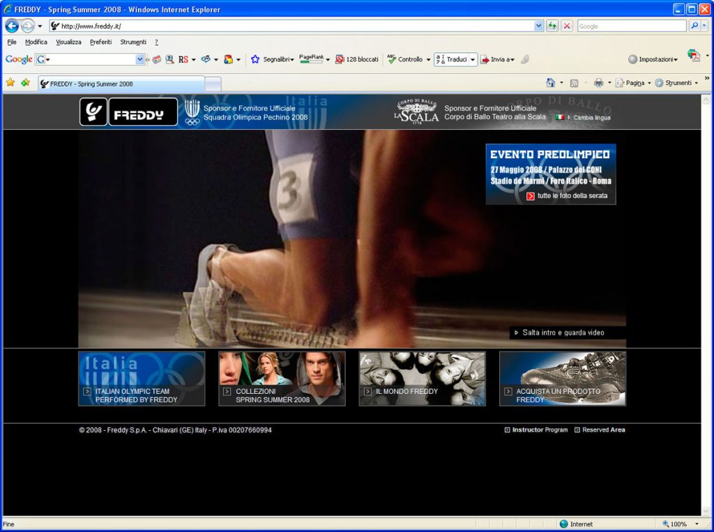
Task: Click the search magnifier button
Action: pyautogui.click(x=694, y=26)
